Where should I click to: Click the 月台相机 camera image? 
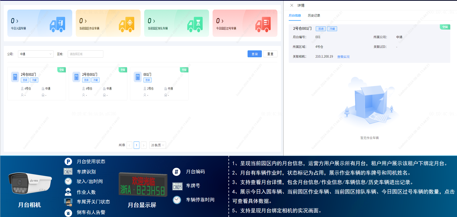30,183
